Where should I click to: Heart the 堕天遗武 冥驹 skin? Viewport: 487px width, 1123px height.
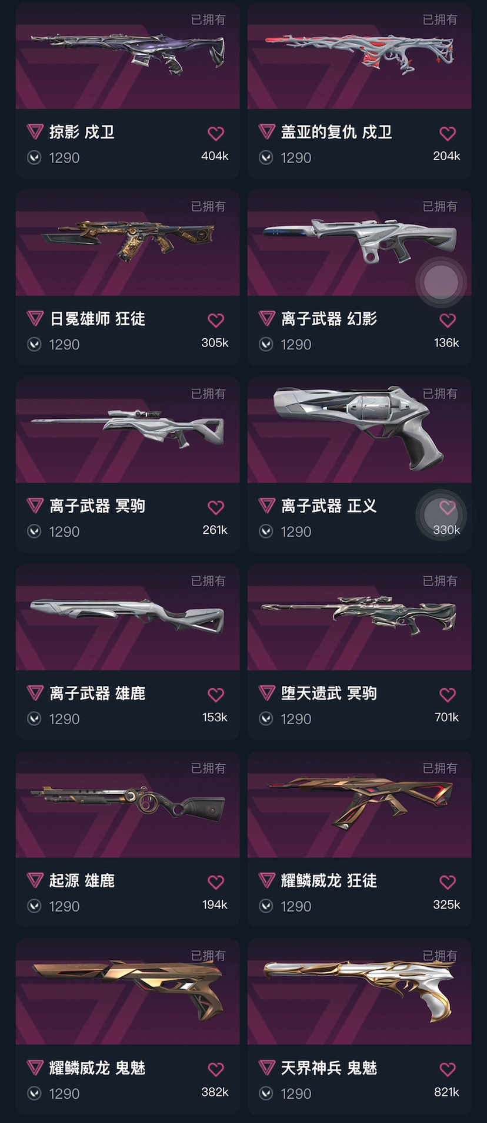[x=448, y=695]
